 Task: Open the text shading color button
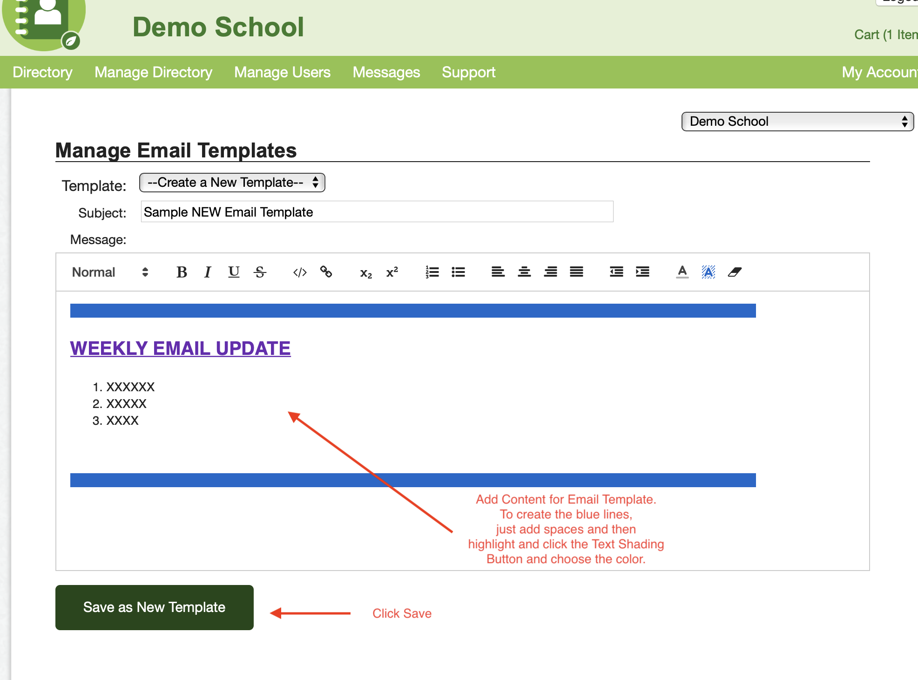coord(708,272)
